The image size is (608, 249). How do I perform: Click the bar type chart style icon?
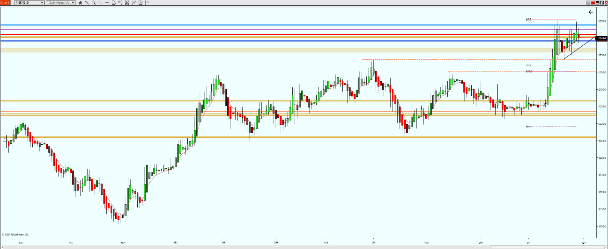tap(81, 2)
